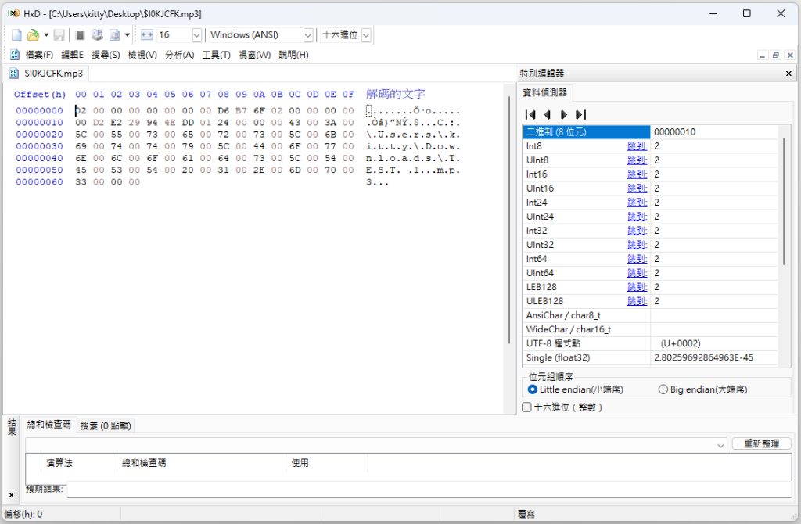The height and width of the screenshot is (524, 801).
Task: Click the Open disk image icon
Action: click(x=115, y=34)
